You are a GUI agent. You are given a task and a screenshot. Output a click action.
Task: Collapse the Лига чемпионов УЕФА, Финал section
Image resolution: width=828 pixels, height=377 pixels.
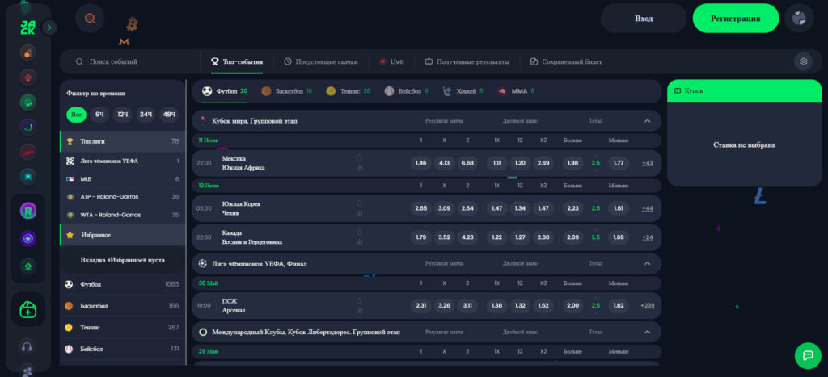coord(648,263)
